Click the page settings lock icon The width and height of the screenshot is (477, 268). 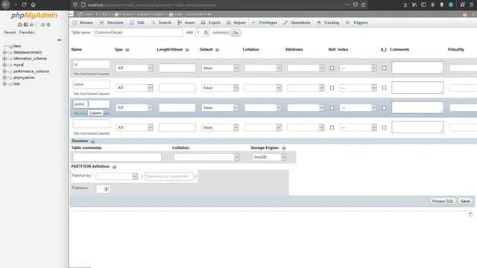465,14
